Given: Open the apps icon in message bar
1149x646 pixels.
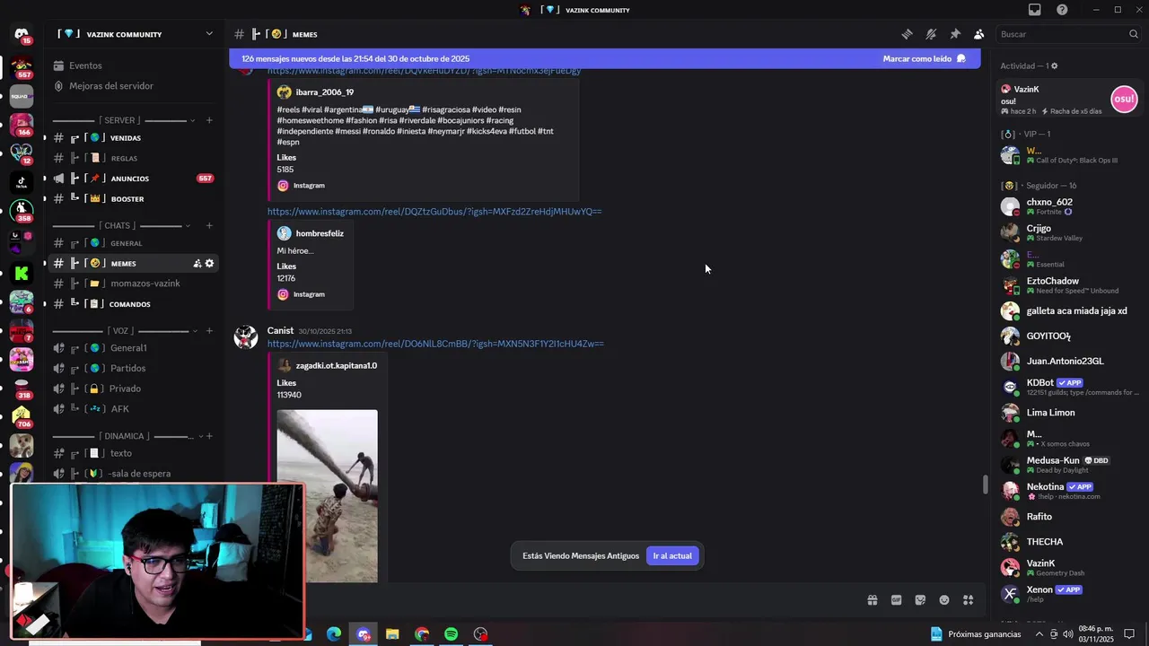Looking at the screenshot, I should click(968, 600).
